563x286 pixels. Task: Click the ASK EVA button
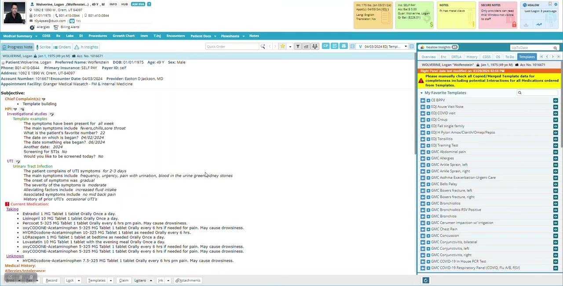[x=138, y=4]
